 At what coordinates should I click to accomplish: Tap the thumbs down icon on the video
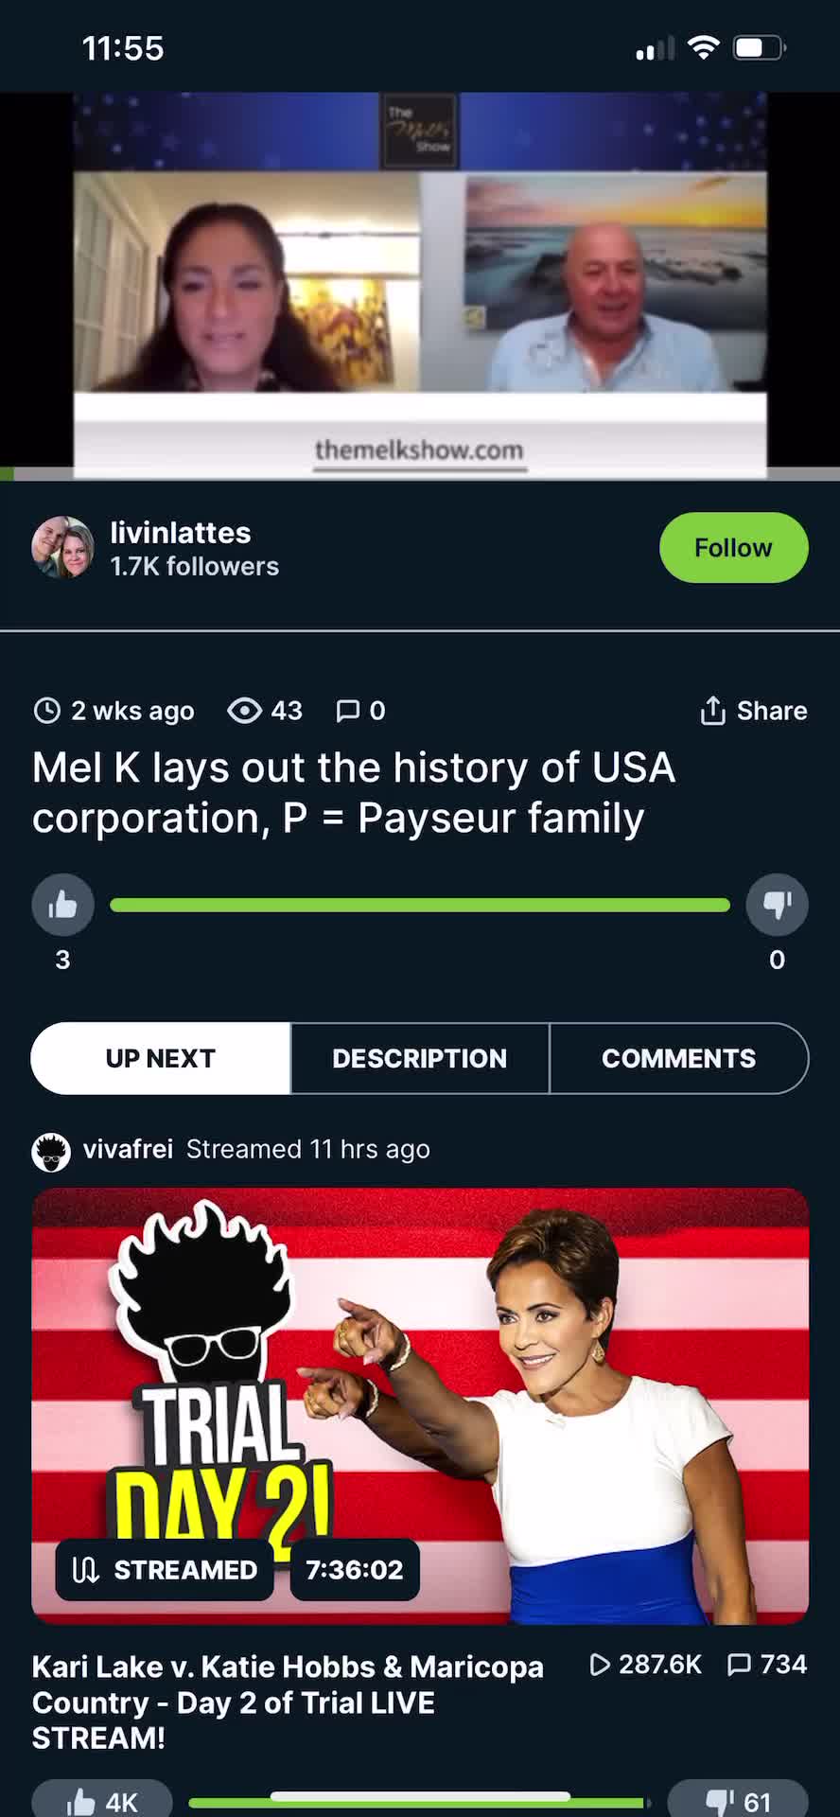pyautogui.click(x=777, y=905)
